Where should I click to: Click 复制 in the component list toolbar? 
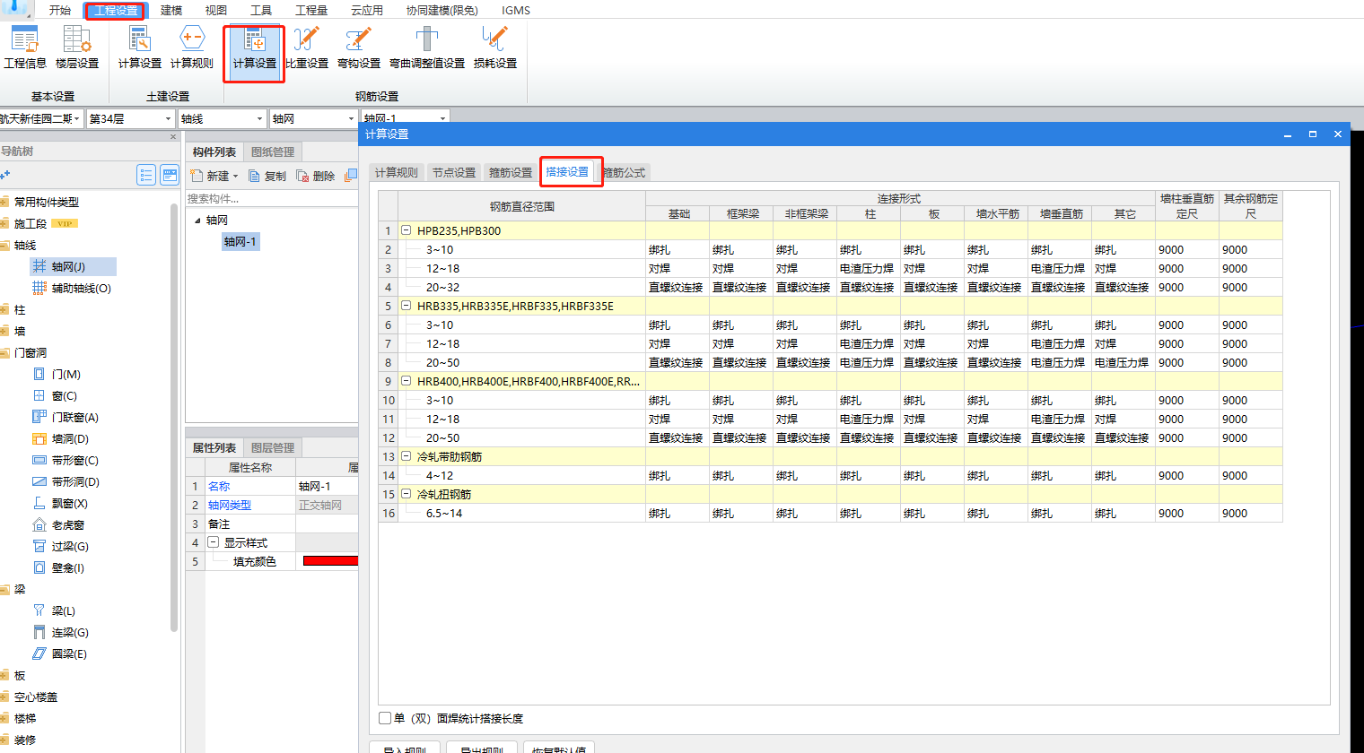pyautogui.click(x=267, y=176)
